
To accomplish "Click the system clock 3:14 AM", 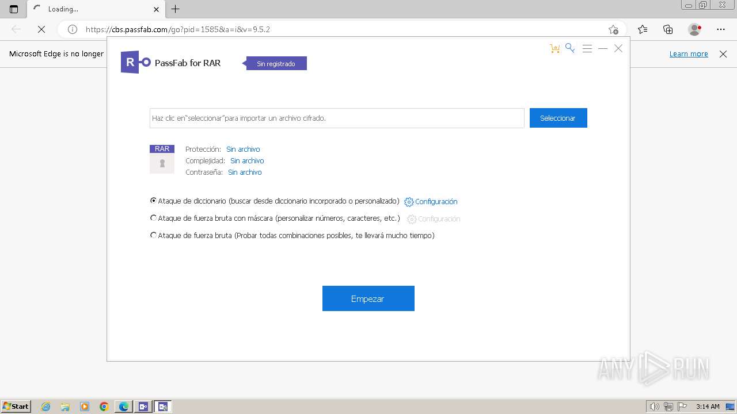I will [708, 407].
